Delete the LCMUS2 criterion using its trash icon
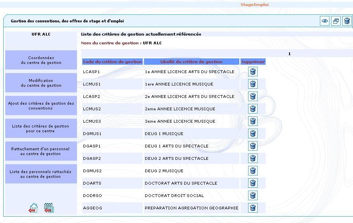The width and height of the screenshot is (353, 223). tap(252, 109)
